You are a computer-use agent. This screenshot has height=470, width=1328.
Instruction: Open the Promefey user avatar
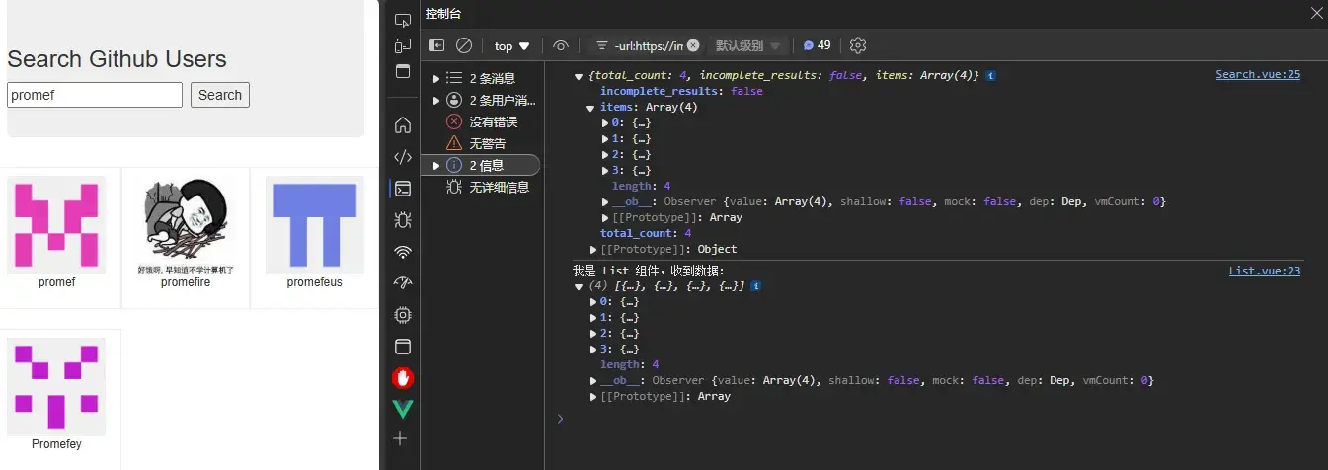pyautogui.click(x=56, y=387)
